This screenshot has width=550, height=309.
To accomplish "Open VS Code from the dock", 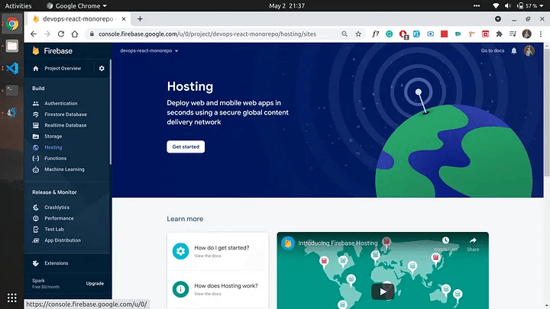I will click(x=12, y=68).
